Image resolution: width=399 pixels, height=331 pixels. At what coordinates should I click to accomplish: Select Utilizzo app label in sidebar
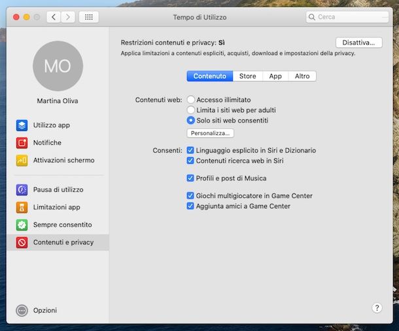(x=52, y=125)
